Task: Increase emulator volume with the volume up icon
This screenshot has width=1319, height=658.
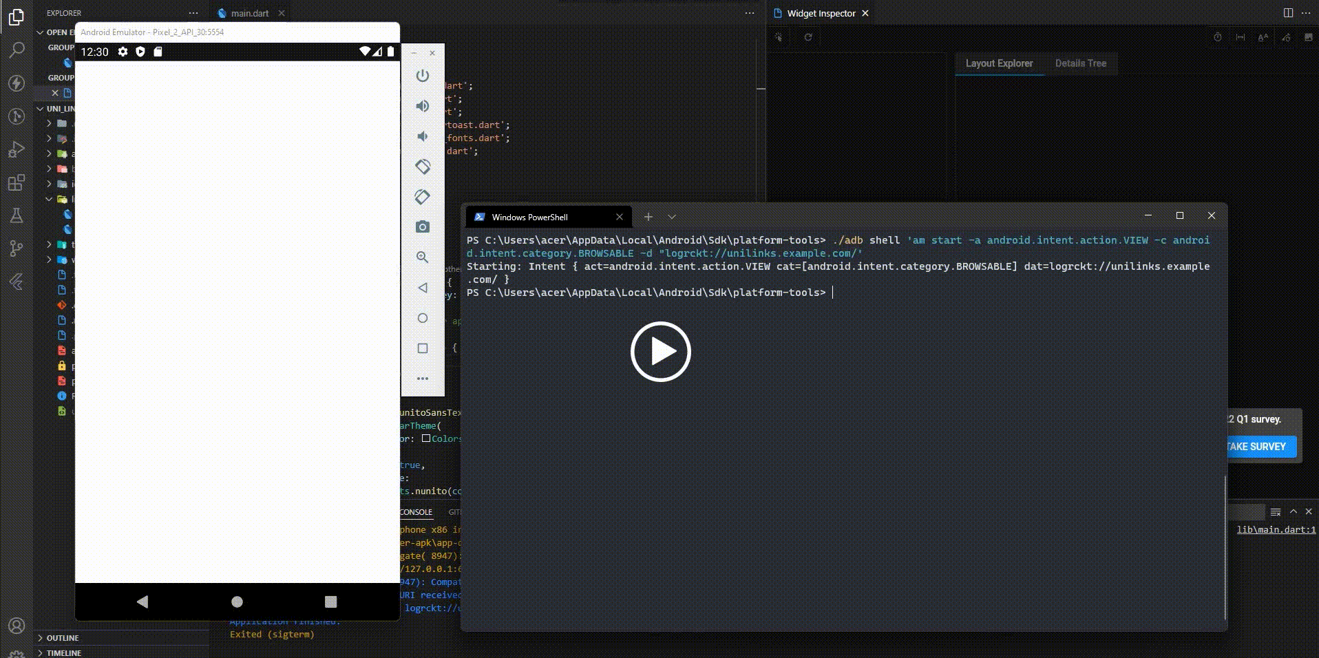Action: pos(422,106)
